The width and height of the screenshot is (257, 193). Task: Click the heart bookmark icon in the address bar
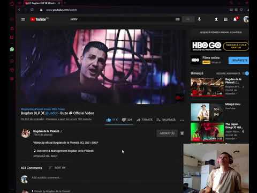pyautogui.click(x=241, y=10)
